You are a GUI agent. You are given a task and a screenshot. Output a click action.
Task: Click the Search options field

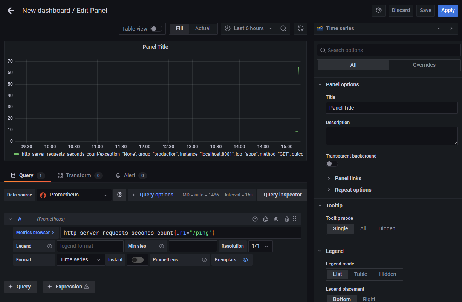point(389,50)
